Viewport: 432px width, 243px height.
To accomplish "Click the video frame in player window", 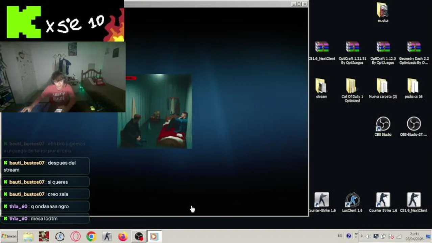I will (x=154, y=111).
